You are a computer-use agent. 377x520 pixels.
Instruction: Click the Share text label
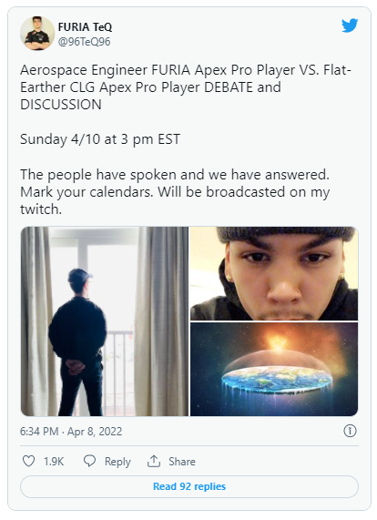(x=182, y=461)
